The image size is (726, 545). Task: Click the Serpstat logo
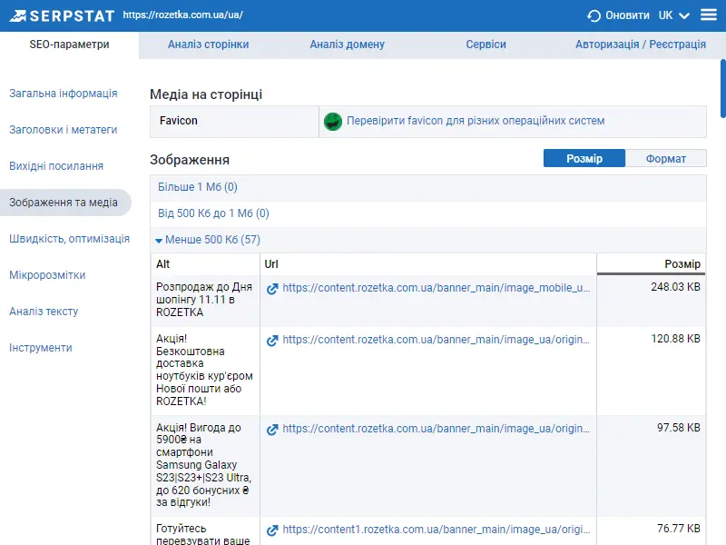(x=62, y=15)
